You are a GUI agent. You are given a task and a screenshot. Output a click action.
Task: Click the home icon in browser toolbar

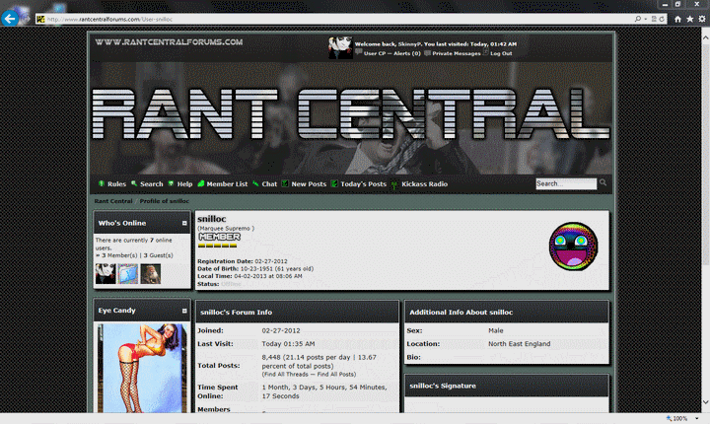[x=677, y=19]
